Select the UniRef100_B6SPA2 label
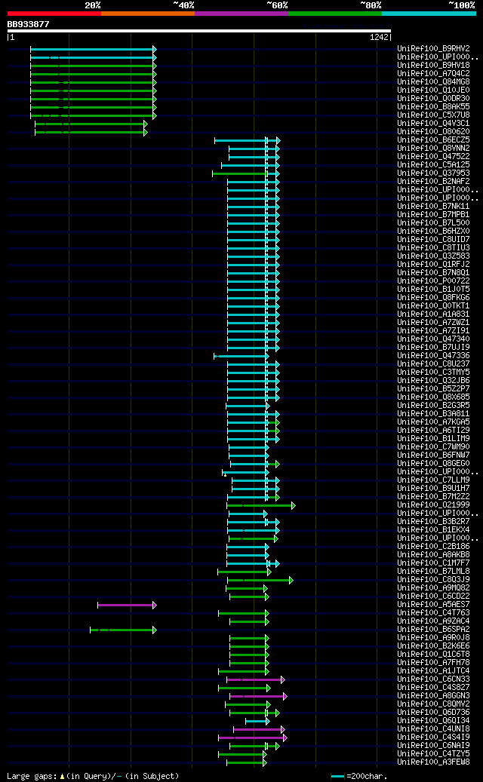 (433, 630)
